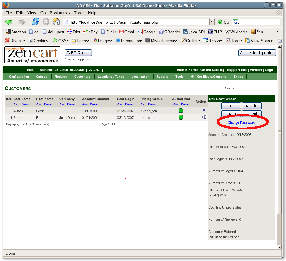Screen dimensions: 286x261
Task: Click the Firefox Back arrow
Action: (9, 22)
